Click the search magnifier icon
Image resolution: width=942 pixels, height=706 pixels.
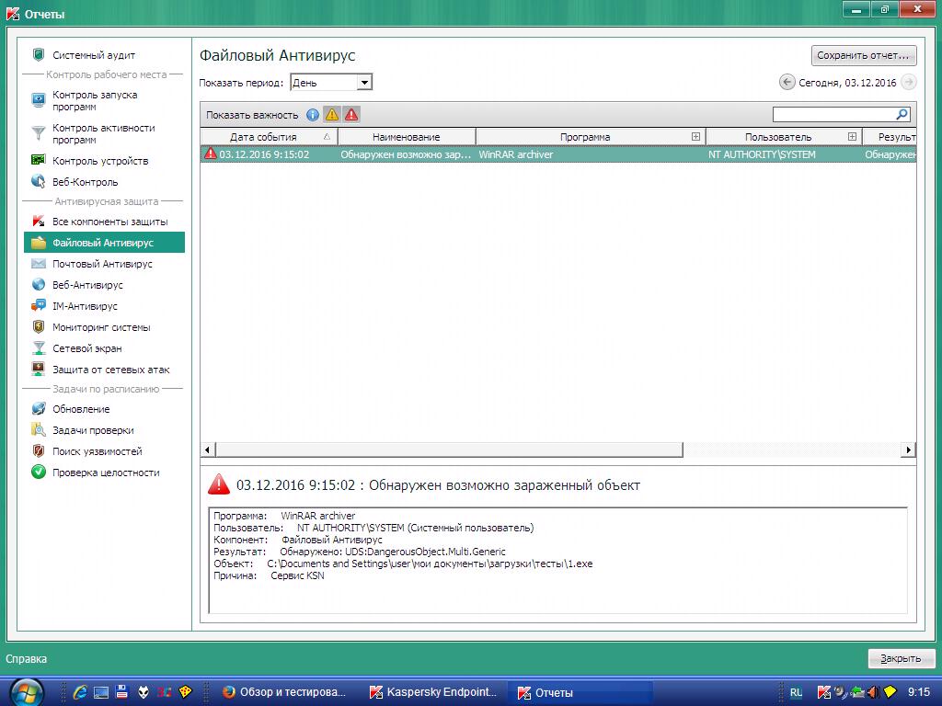[902, 114]
